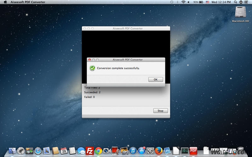252x157 pixels.
Task: Open System Preferences gear icon in dock
Action: [150, 151]
